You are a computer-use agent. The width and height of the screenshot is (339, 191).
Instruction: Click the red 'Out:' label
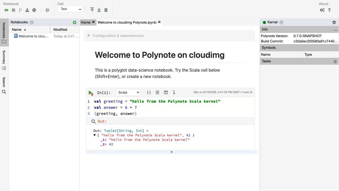[102, 121]
